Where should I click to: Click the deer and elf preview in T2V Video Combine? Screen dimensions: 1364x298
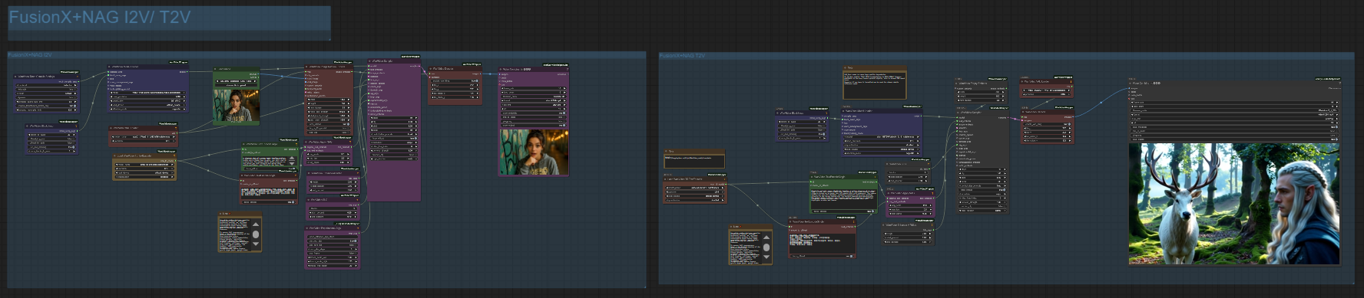pyautogui.click(x=1234, y=204)
